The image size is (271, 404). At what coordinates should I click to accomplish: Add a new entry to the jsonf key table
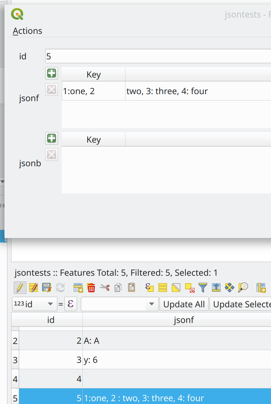(x=51, y=73)
